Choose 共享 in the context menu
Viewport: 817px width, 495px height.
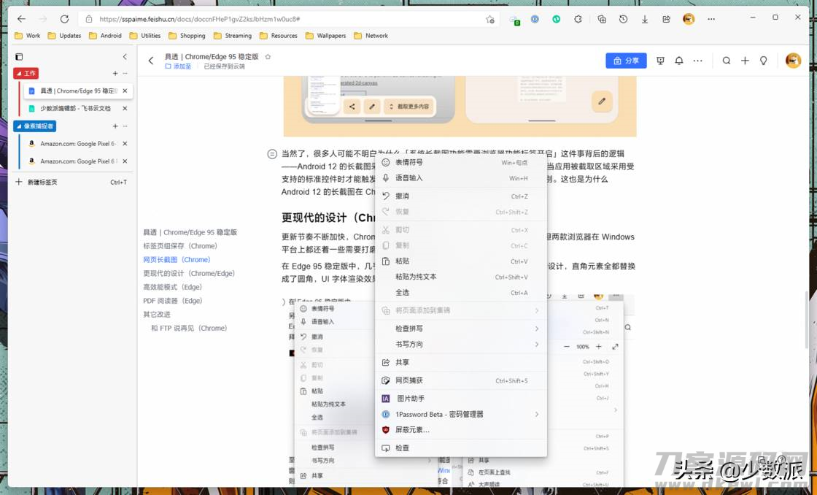pos(460,362)
